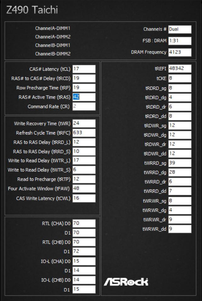Click the tREFI value field
Screen dimensions: 202x301
pyautogui.click(x=180, y=68)
